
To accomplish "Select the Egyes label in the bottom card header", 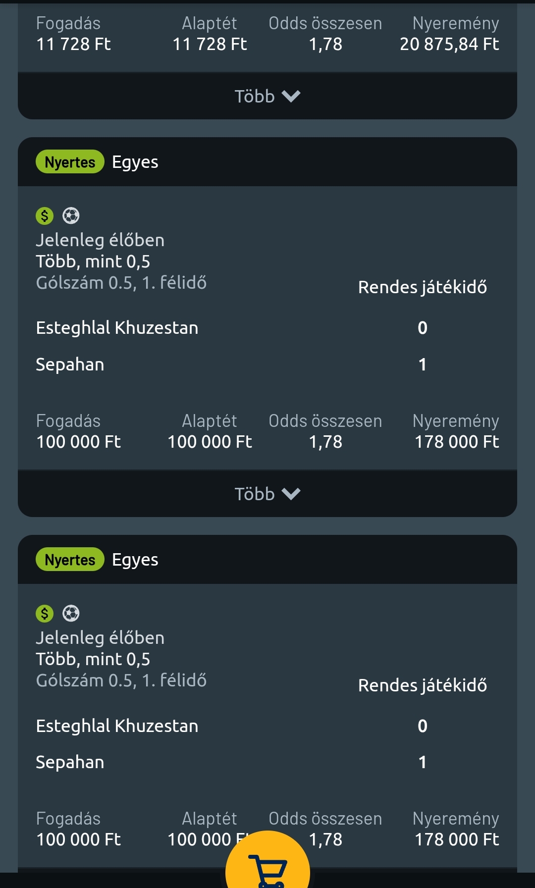I will point(135,560).
